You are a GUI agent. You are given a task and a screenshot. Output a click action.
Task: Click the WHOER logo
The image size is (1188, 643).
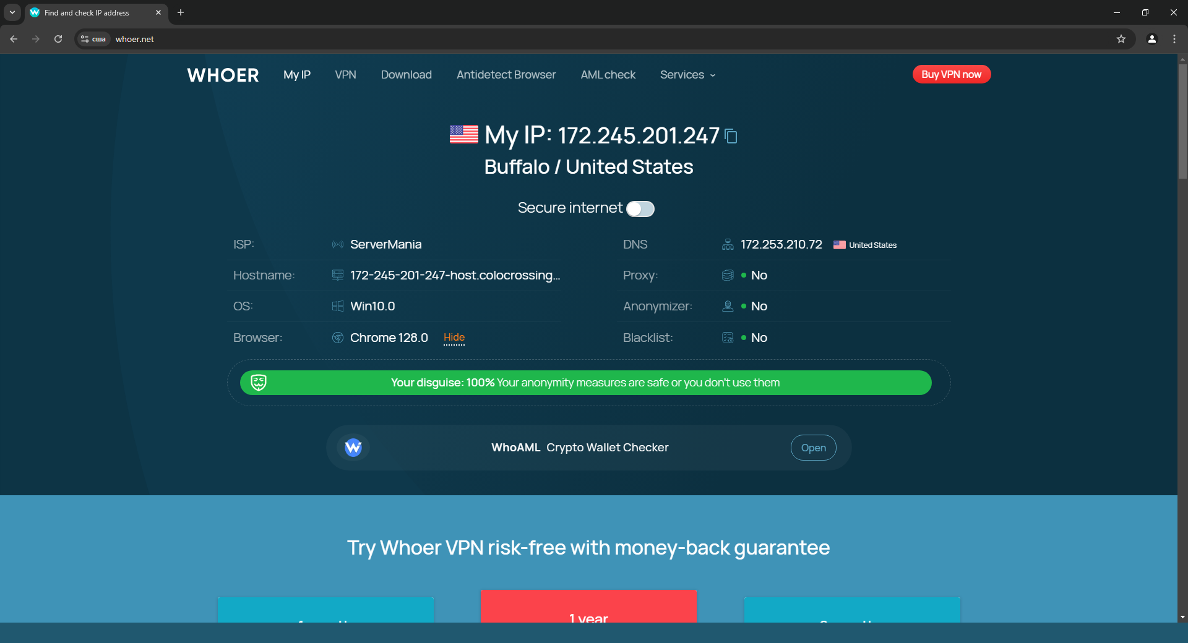click(223, 75)
